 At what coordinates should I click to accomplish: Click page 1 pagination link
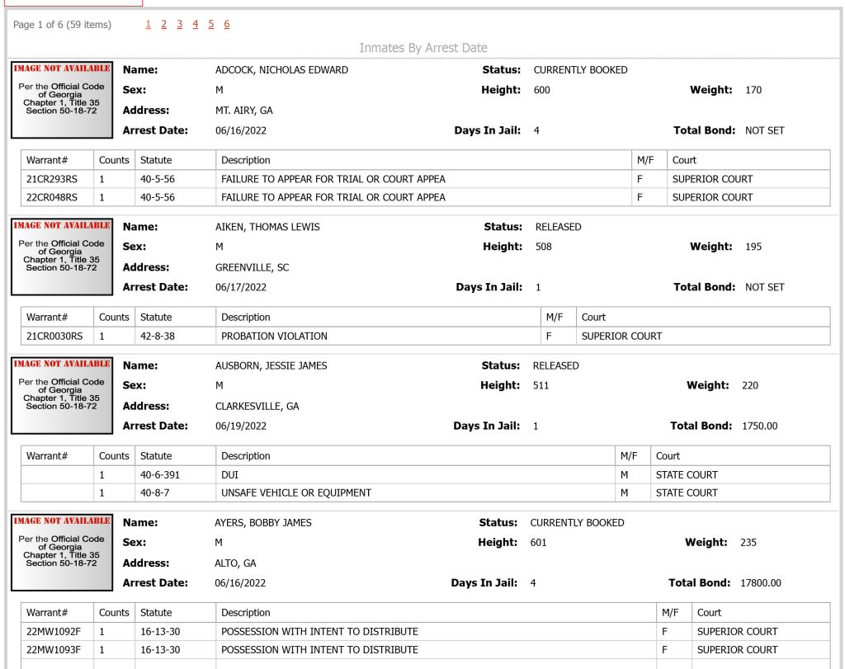[149, 24]
